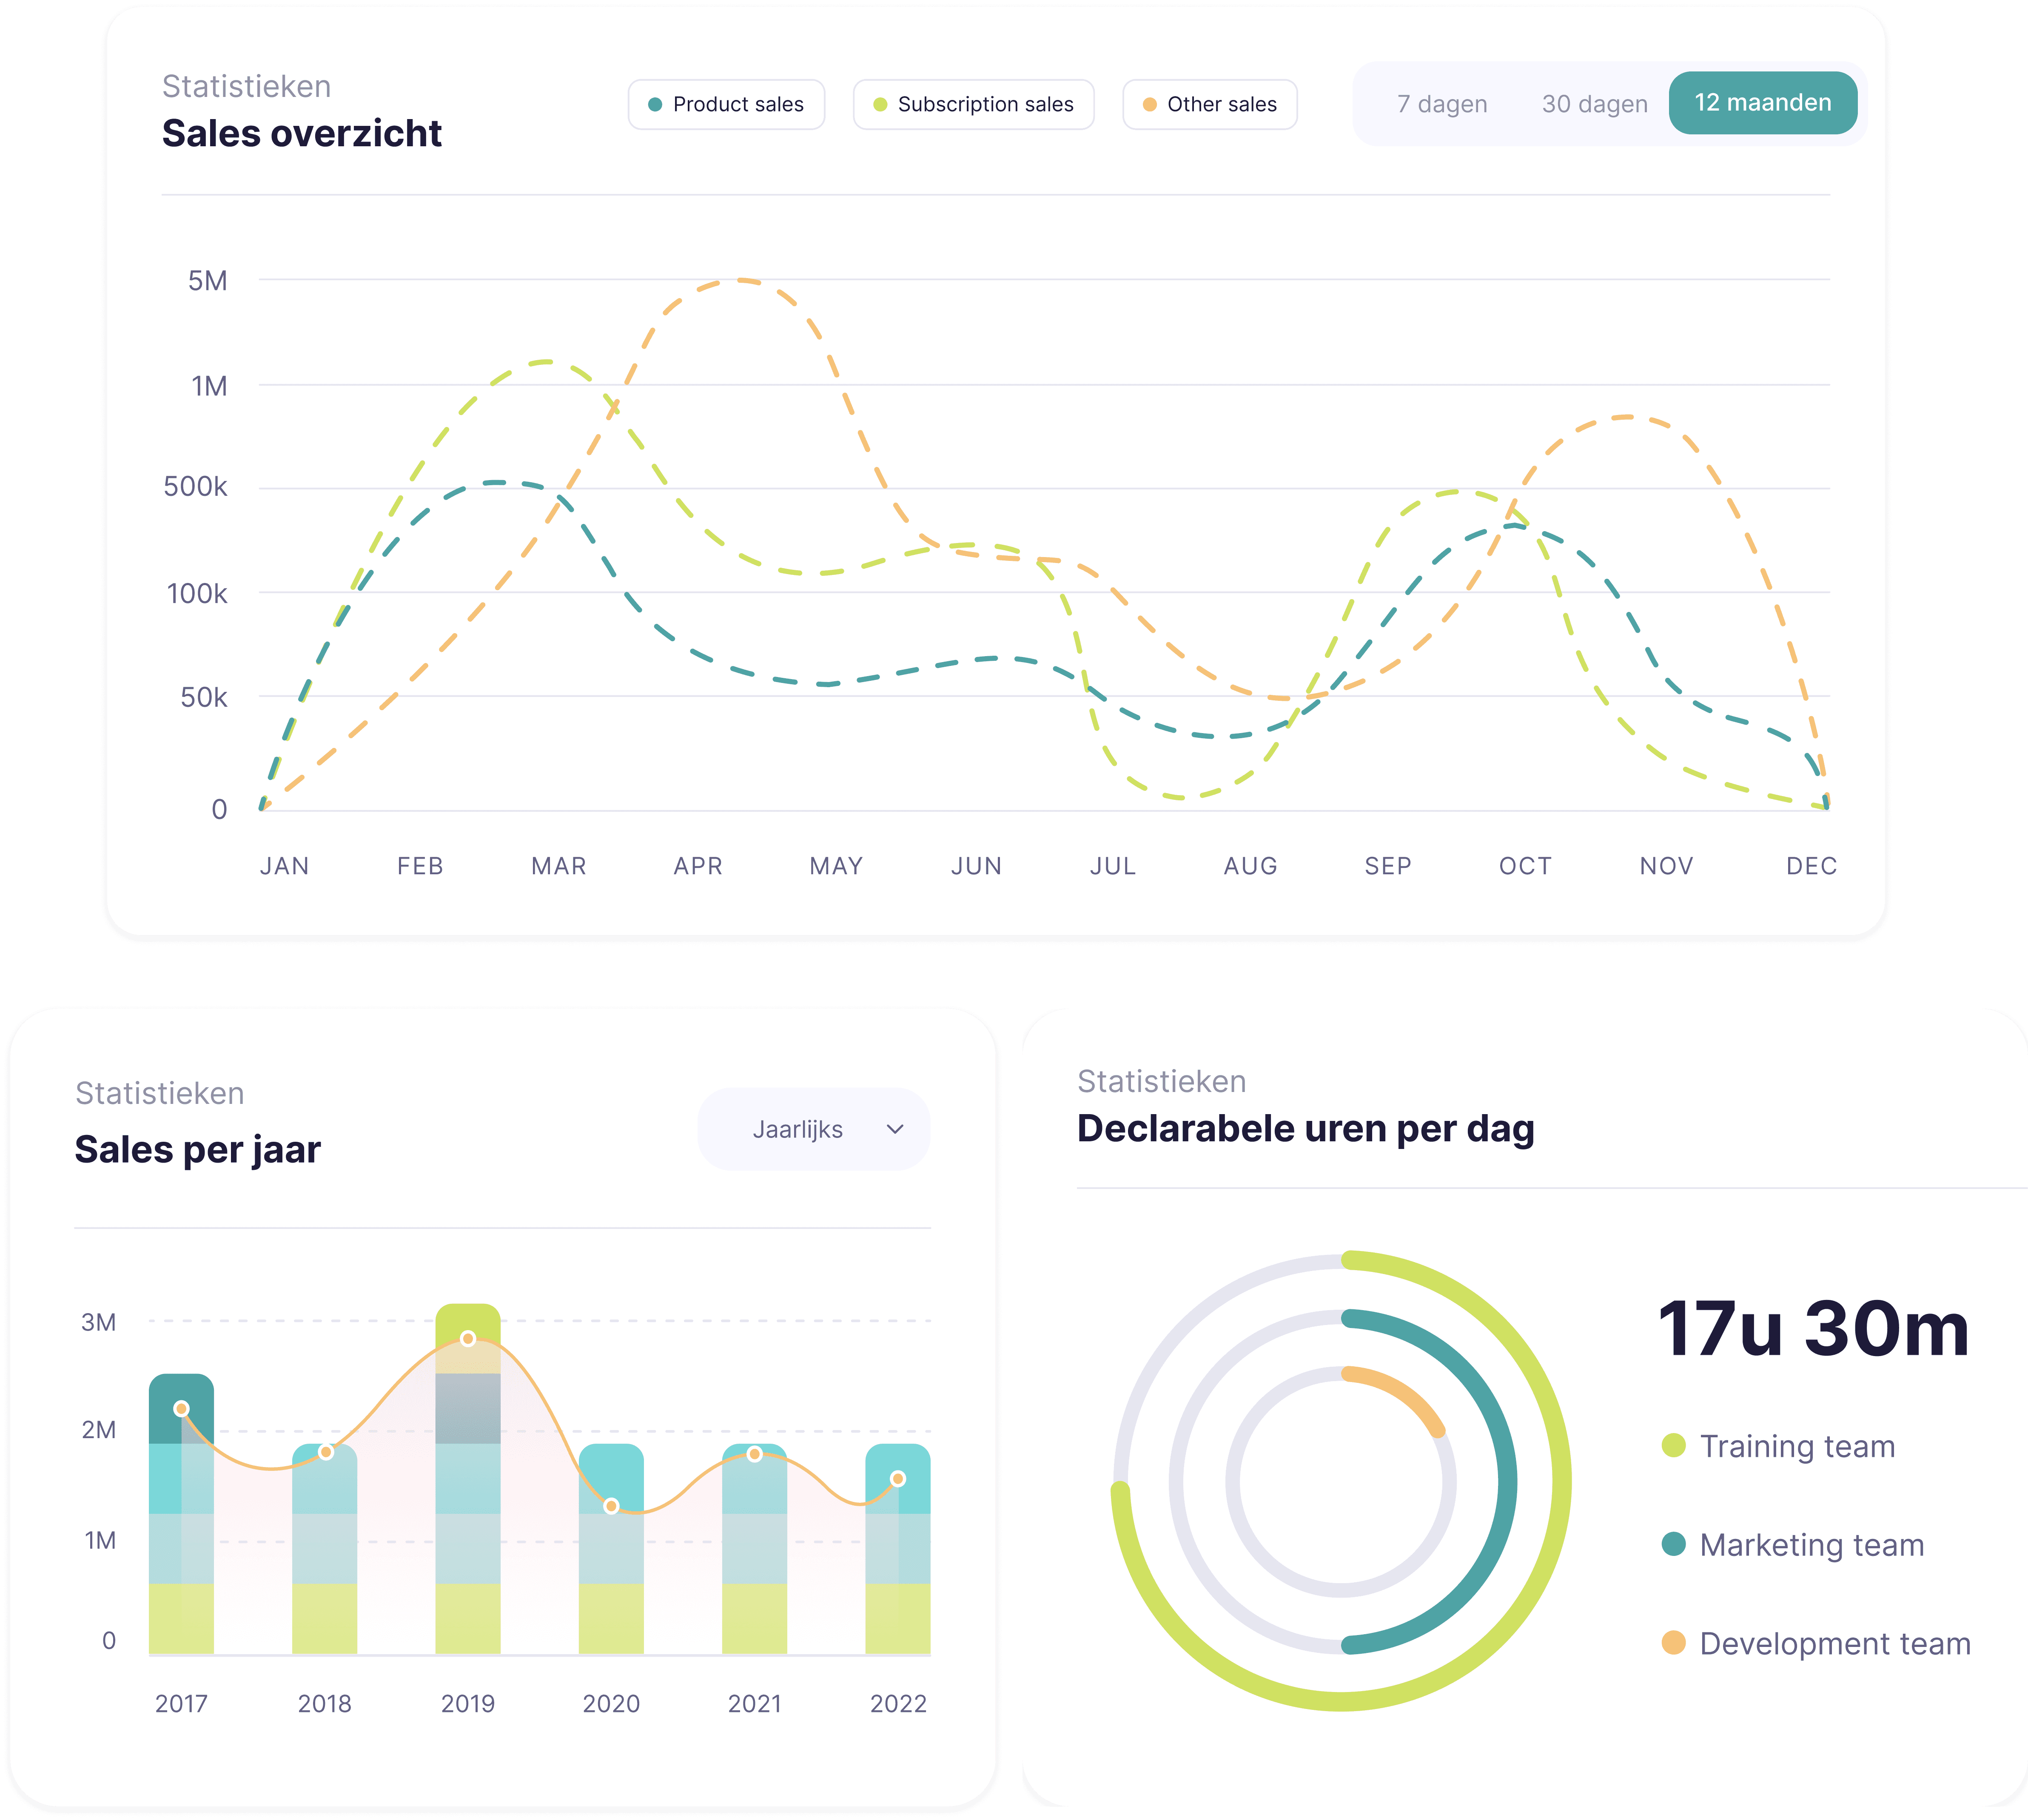Switch to the 30 dagen tab
2028x1820 pixels.
[x=1594, y=104]
